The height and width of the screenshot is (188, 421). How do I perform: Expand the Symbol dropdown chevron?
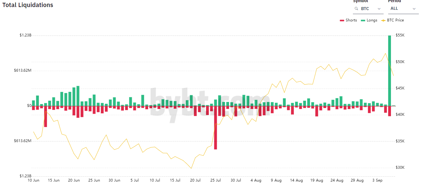click(x=379, y=9)
